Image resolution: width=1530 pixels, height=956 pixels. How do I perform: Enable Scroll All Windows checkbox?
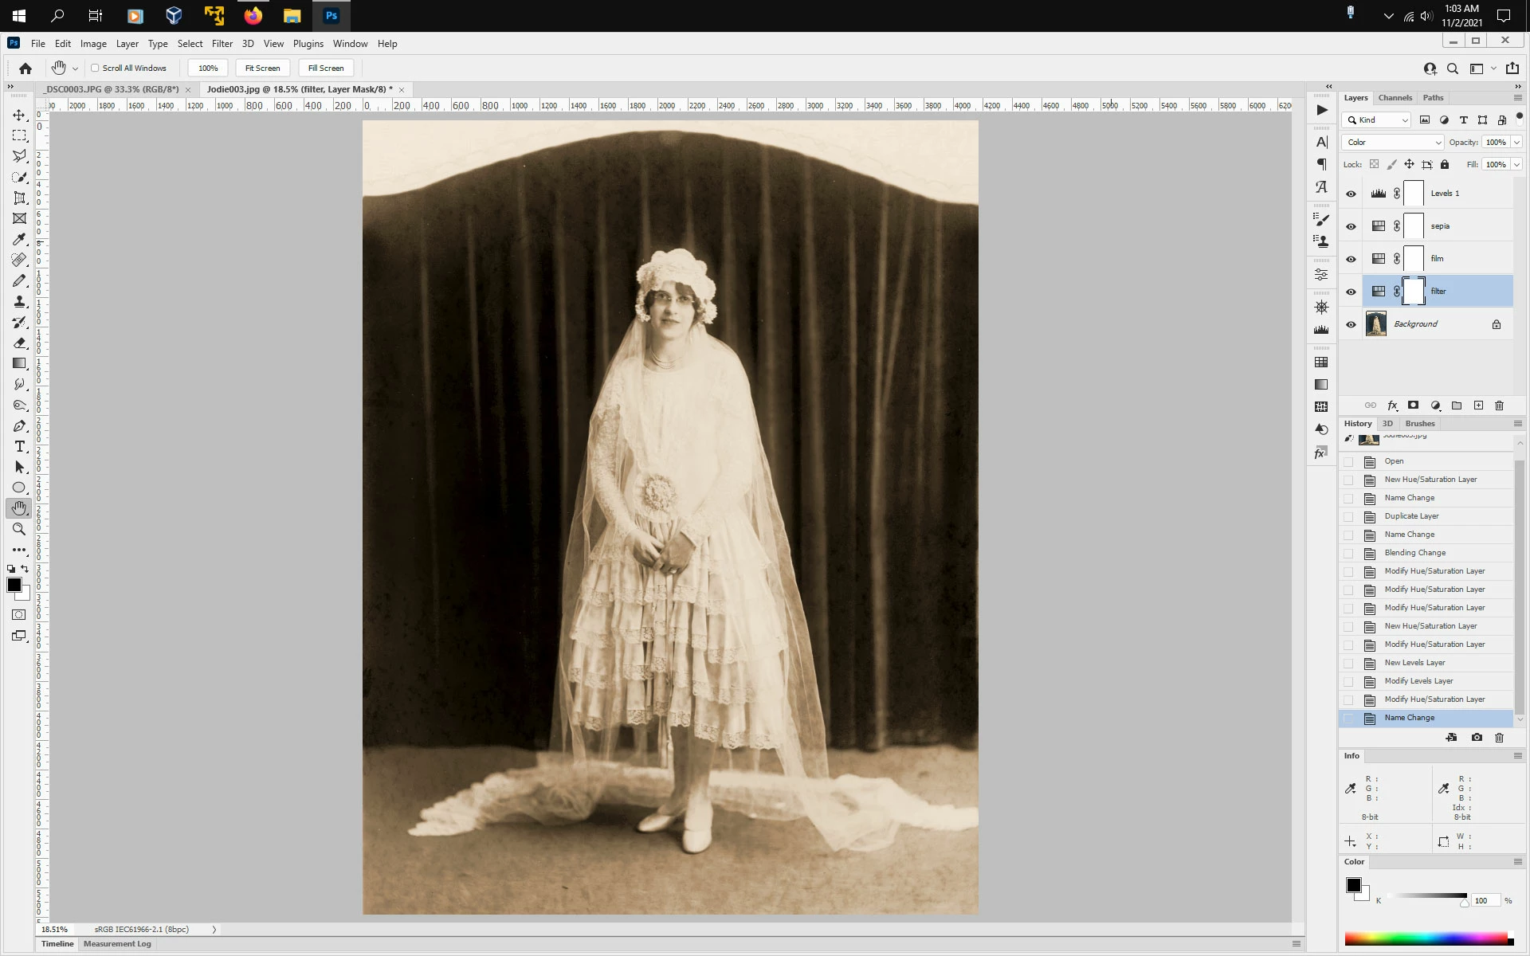coord(95,68)
